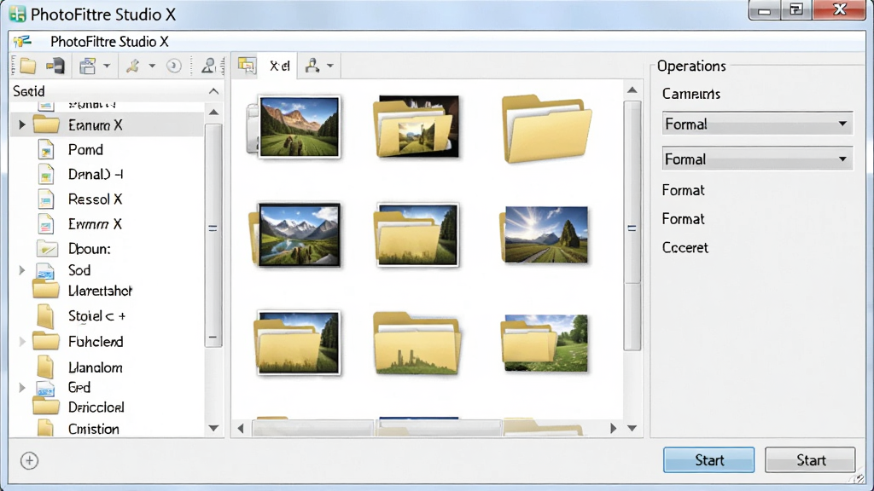Select the sunburst field photo thumbnail
The image size is (874, 491).
click(544, 234)
